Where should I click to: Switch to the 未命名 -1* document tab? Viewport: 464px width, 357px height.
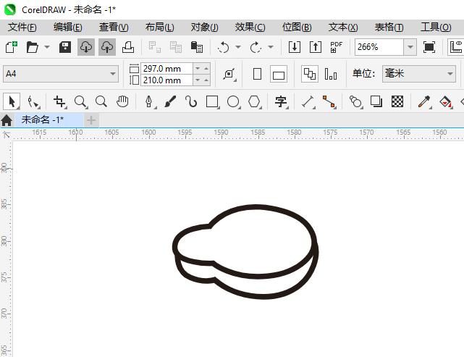[48, 120]
